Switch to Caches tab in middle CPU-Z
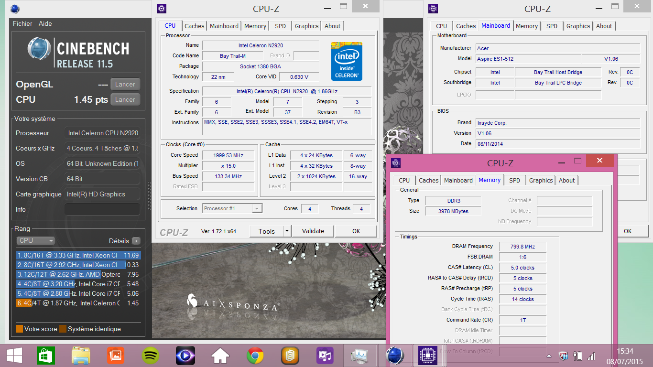653x367 pixels. (194, 26)
